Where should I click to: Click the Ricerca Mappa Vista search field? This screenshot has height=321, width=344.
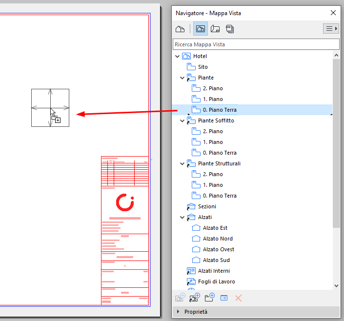(x=256, y=44)
